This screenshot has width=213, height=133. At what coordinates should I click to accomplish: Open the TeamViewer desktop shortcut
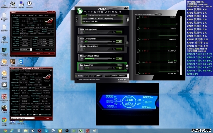21,63
